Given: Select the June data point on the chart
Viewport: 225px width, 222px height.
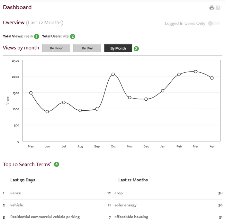Looking at the screenshot, I should [47, 112].
